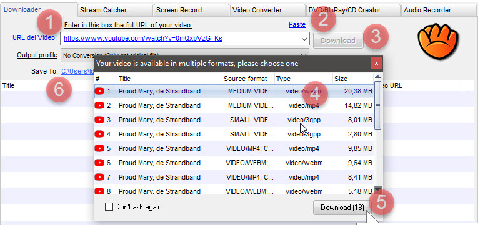
Task: Click Proud Mary title in row 4
Action: pos(159,134)
